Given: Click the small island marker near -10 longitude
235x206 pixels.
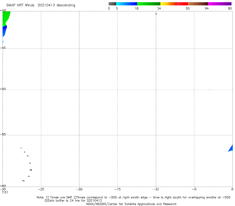Looking at the screenshot, I should click(x=156, y=14).
